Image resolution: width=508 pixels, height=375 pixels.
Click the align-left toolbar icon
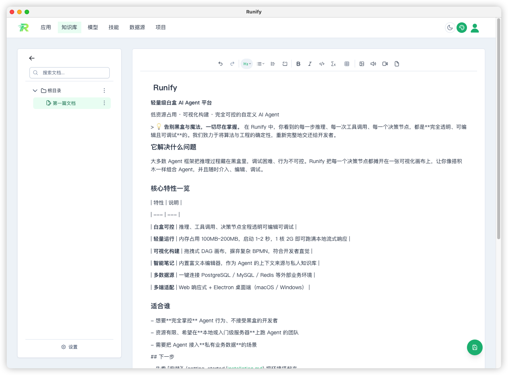[x=273, y=64]
